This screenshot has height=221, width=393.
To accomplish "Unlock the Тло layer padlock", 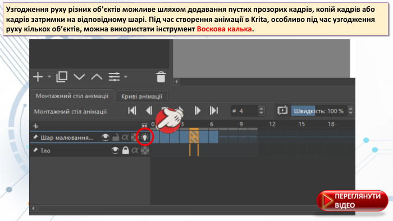I will tap(125, 150).
